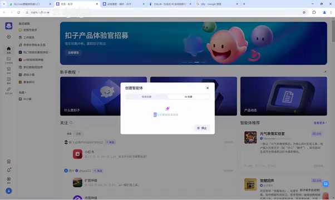This screenshot has height=200, width=335.
Task: Click the 觉醒回声 title
Action: tap(267, 181)
